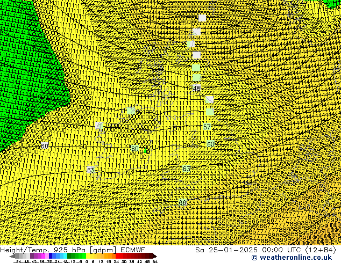Screen dimensions: 341x263
Task: Click the 24 value on color scale
Action: (x=116, y=261)
